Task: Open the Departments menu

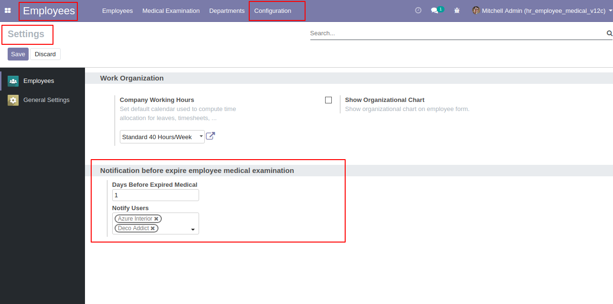Action: pyautogui.click(x=227, y=10)
